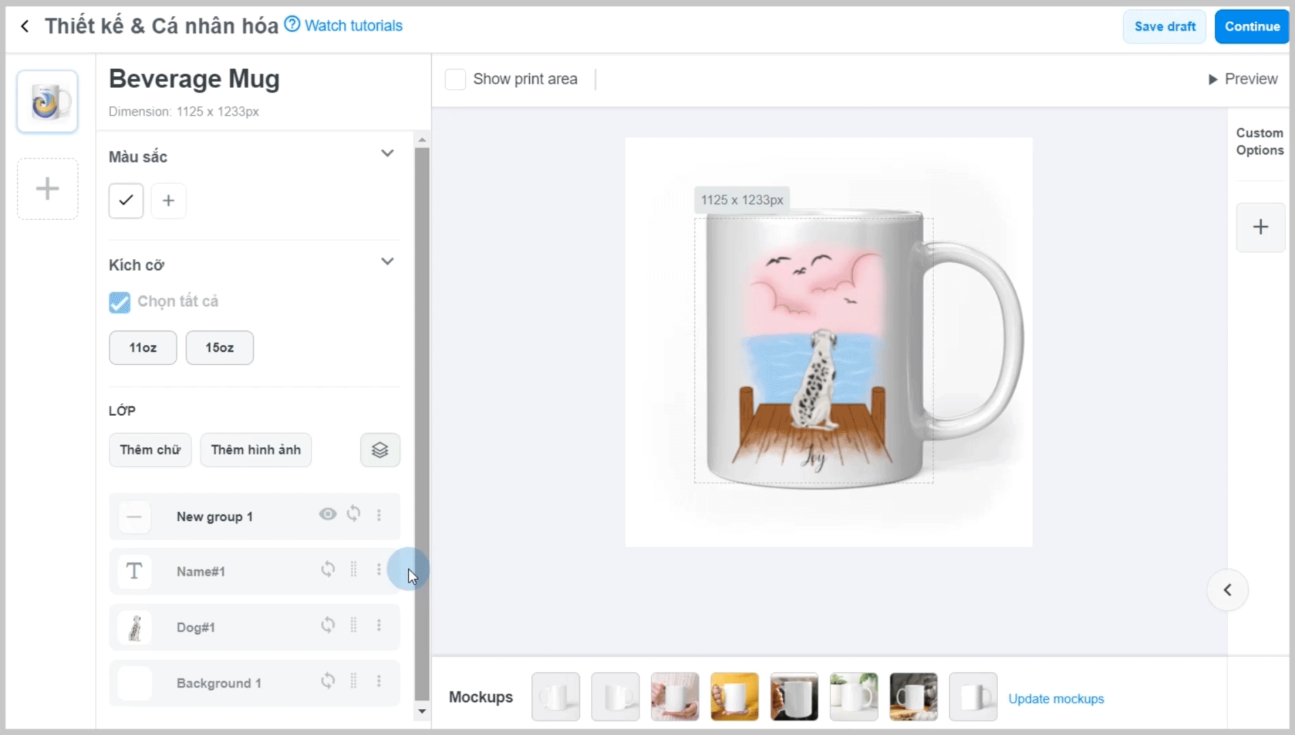Click the layer panel scrollbar down arrow
Screen dimensions: 1295x735
[422, 711]
